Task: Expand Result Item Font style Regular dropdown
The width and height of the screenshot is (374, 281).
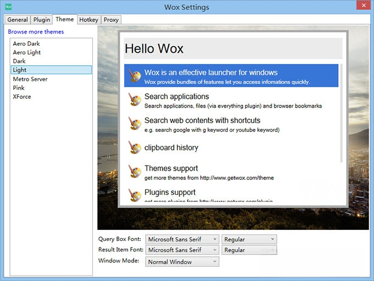Action: 249,250
